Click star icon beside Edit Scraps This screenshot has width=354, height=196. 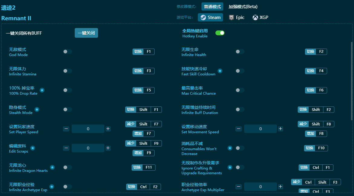point(33,148)
